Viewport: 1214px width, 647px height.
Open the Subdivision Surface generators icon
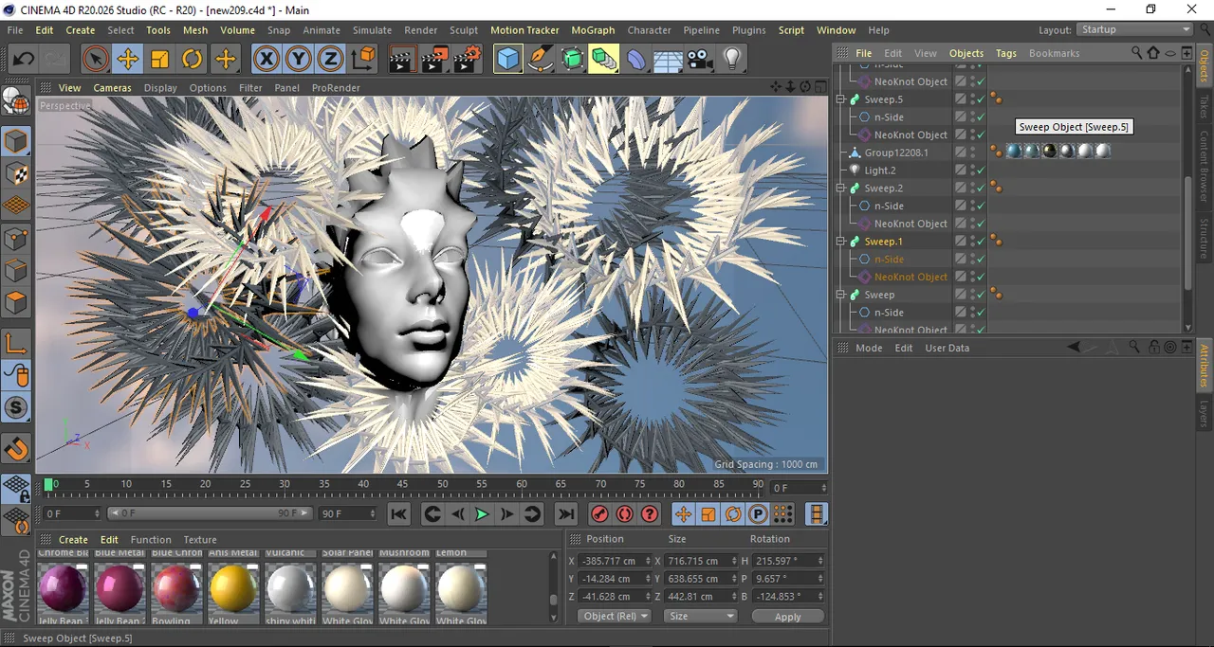pos(573,60)
